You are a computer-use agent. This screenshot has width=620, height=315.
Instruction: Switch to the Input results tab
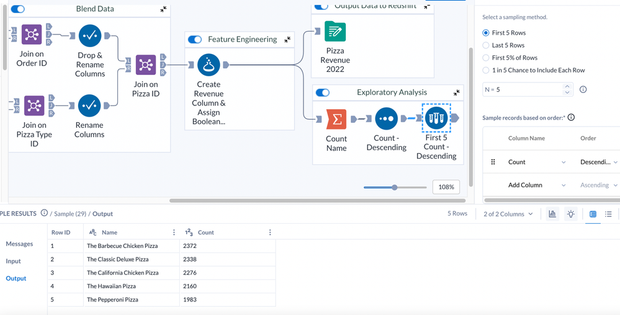13,261
